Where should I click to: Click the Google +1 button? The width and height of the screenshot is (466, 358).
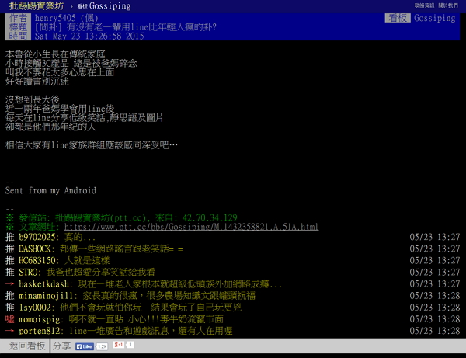point(119,345)
